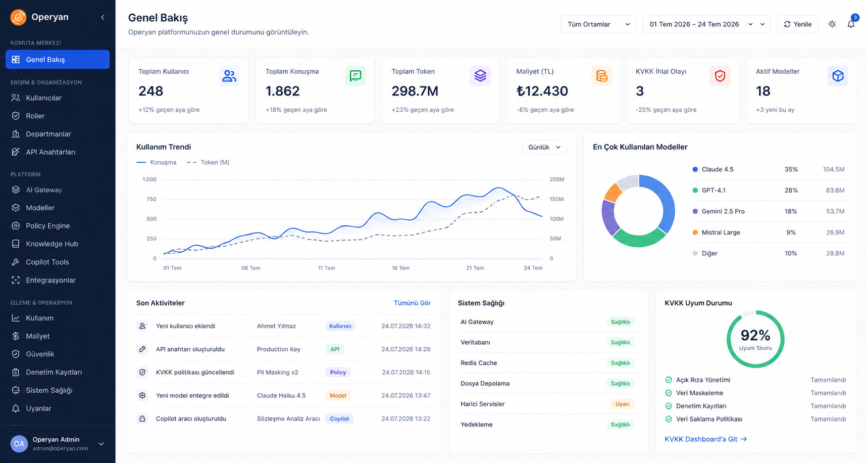Click the Yenile refresh button
The width and height of the screenshot is (867, 463).
coord(798,24)
